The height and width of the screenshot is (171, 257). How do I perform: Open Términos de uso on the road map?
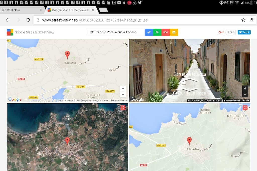point(119,101)
